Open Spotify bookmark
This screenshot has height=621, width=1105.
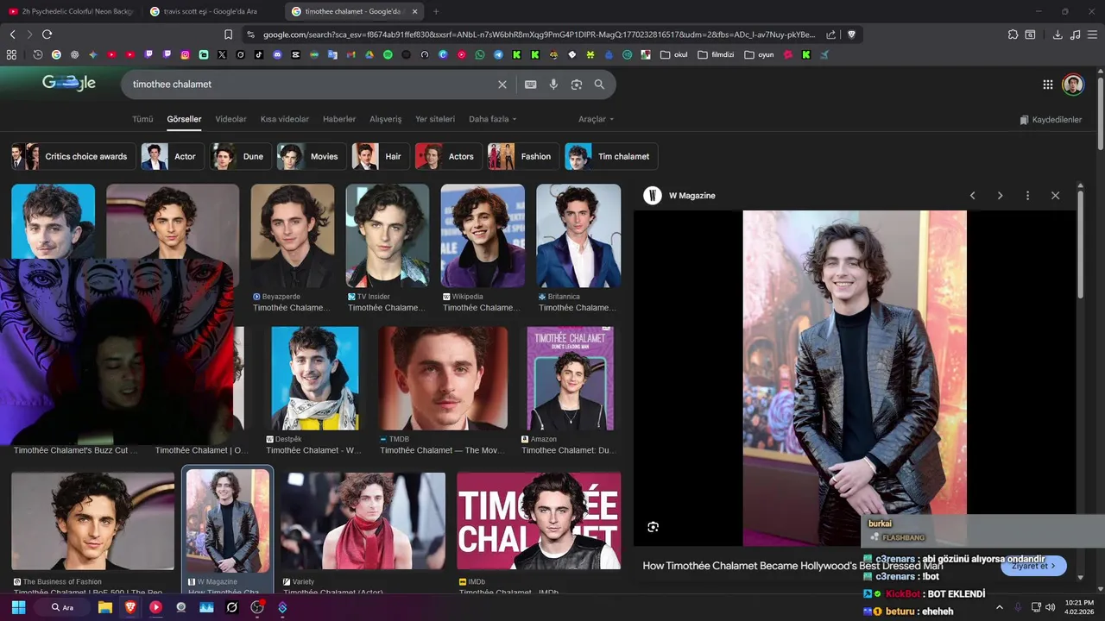point(388,54)
